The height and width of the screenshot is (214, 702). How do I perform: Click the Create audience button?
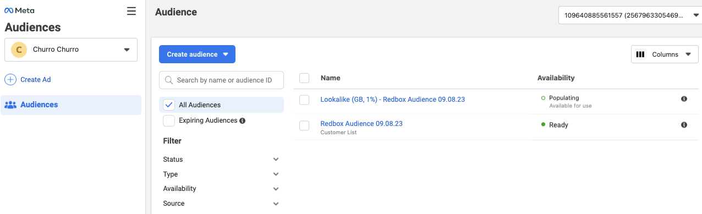point(197,54)
